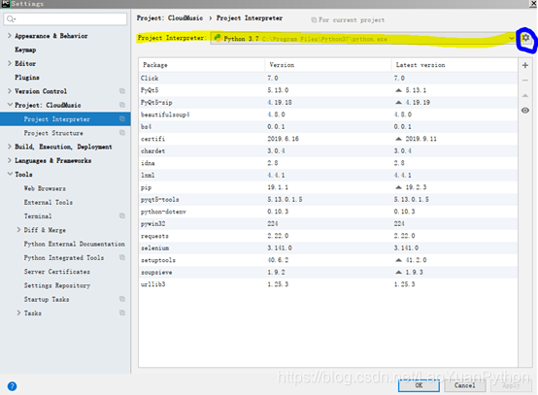Click into the settings search field
Image resolution: width=538 pixels, height=395 pixels.
[x=65, y=18]
